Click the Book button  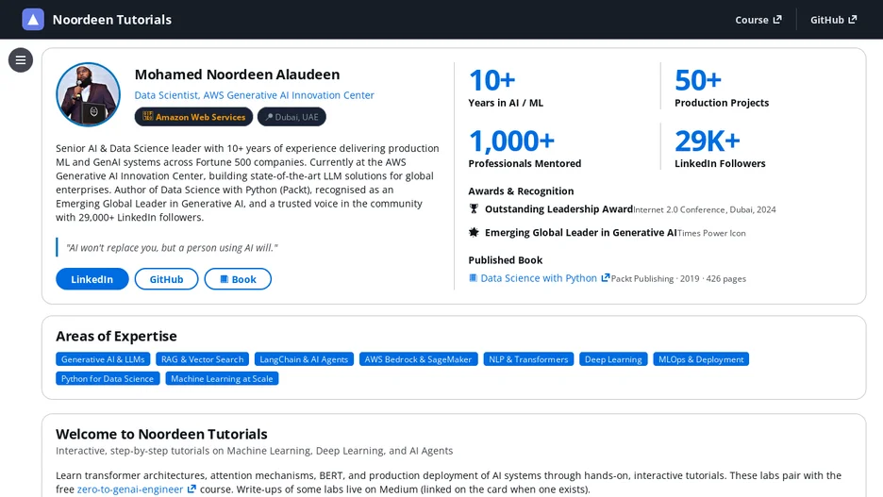pos(238,279)
